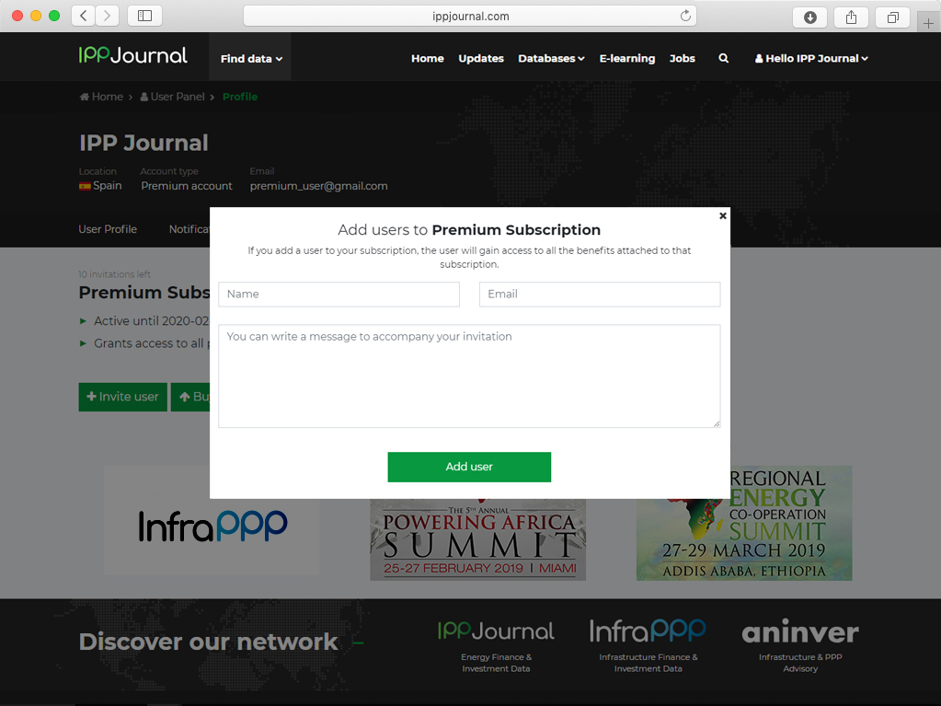Click the invitation message text area
Viewport: 941px width, 706px height.
(x=469, y=376)
